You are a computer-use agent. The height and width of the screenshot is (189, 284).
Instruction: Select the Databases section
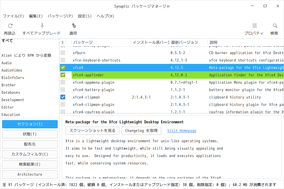click(x=11, y=93)
